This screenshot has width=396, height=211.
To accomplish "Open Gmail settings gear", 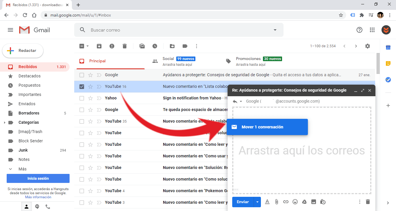I will (x=368, y=46).
